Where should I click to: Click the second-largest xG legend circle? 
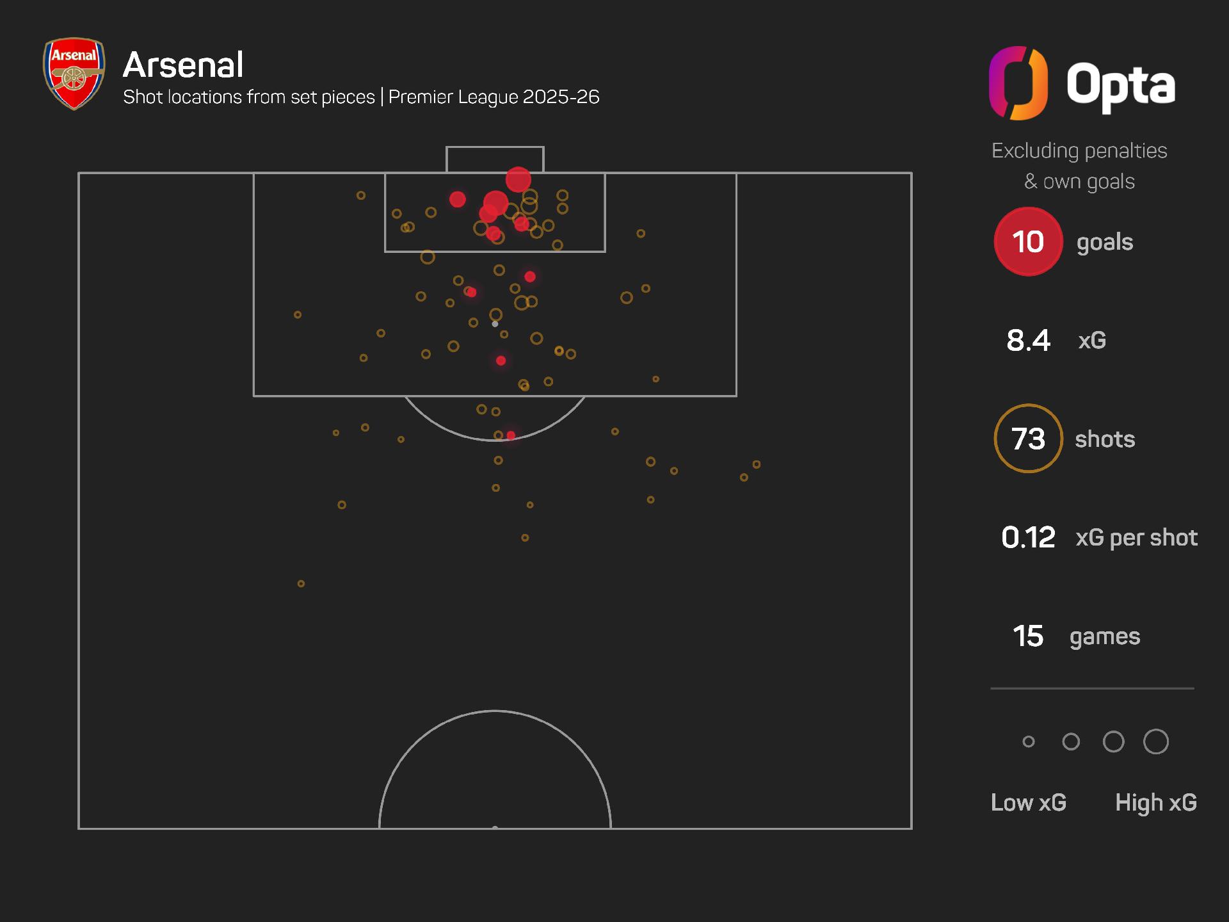click(1114, 741)
